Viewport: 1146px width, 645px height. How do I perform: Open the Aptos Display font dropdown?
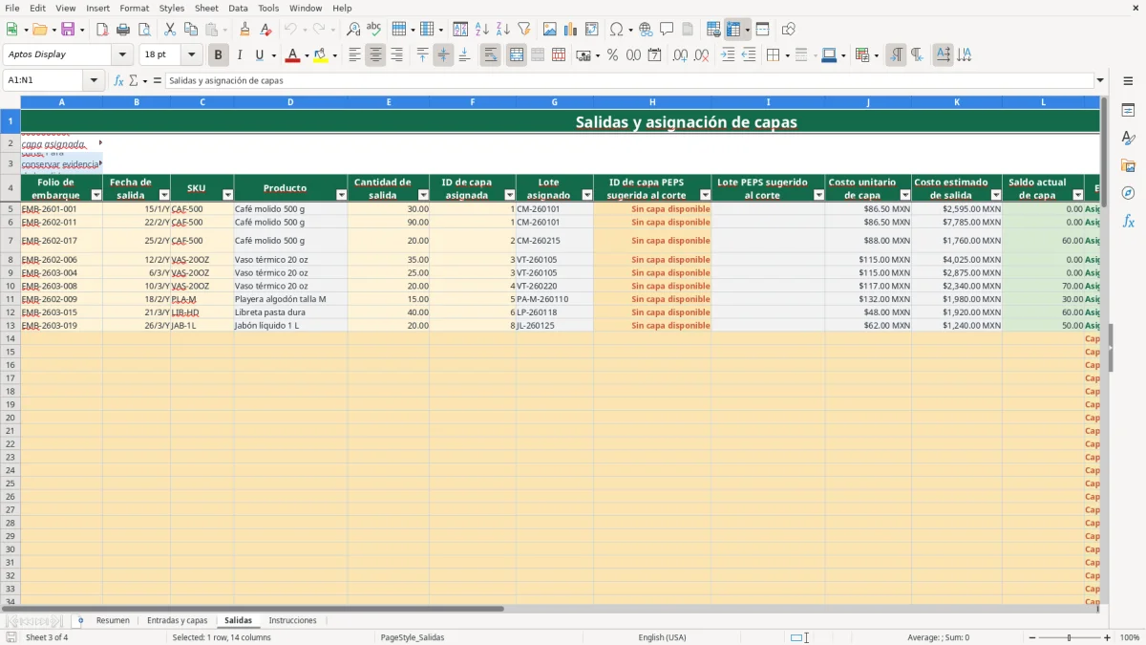coord(122,55)
